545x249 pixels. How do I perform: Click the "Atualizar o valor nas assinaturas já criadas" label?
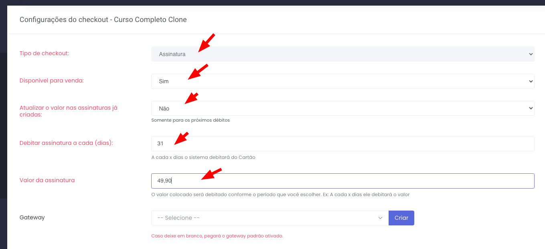point(68,111)
